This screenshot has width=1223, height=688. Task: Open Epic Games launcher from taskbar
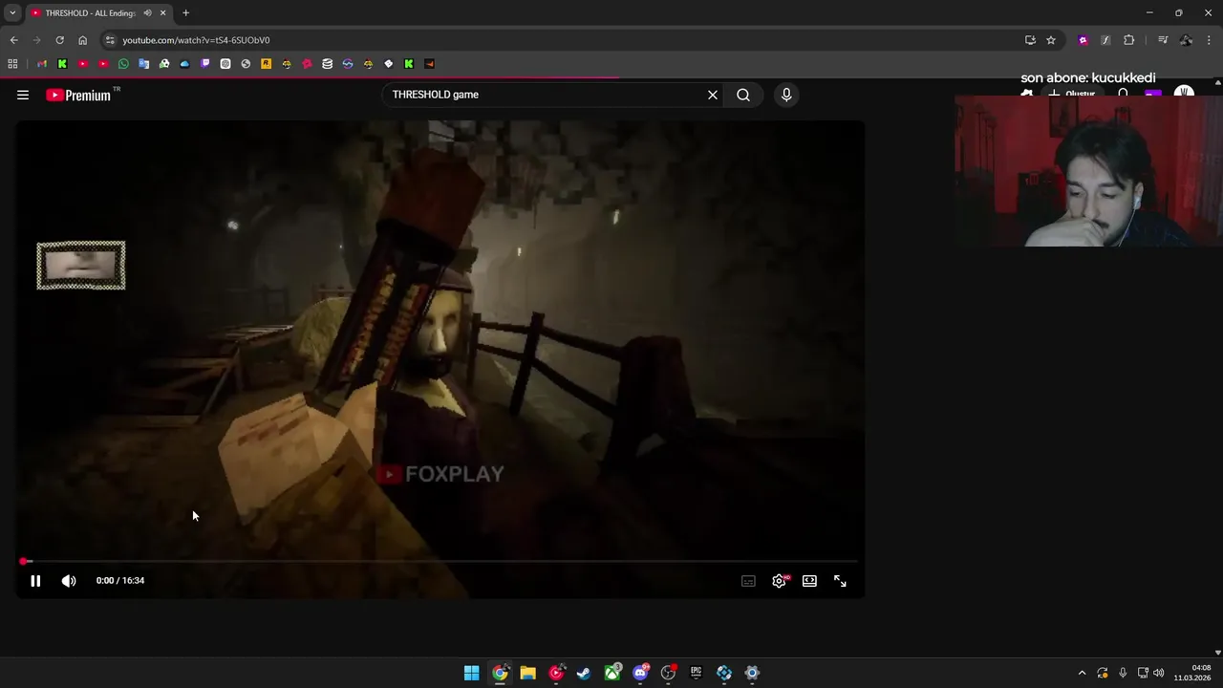tap(697, 673)
